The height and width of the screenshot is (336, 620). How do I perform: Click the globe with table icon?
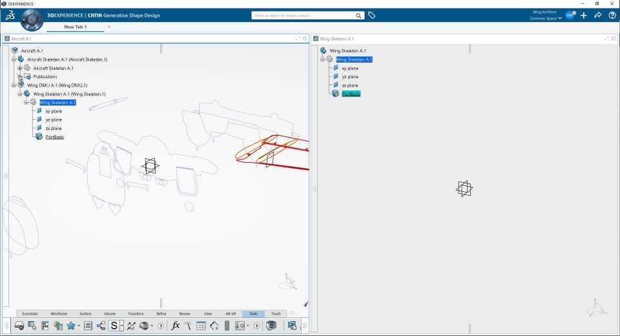(58, 326)
